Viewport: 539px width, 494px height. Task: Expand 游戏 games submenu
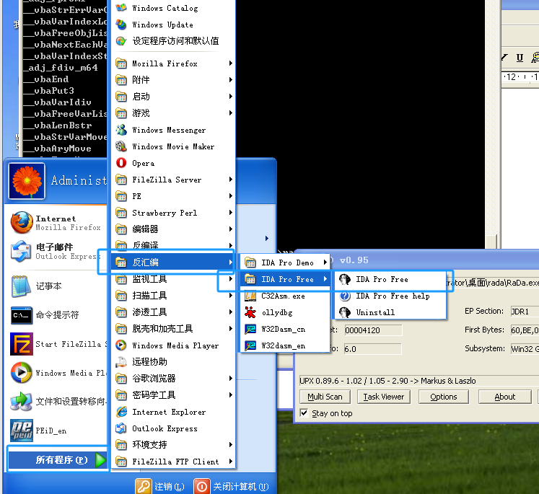173,113
